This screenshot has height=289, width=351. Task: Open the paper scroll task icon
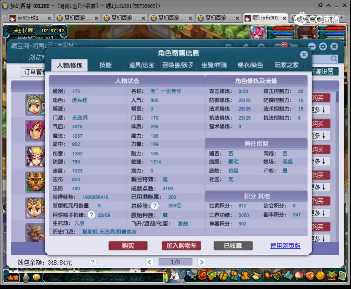(x=256, y=275)
